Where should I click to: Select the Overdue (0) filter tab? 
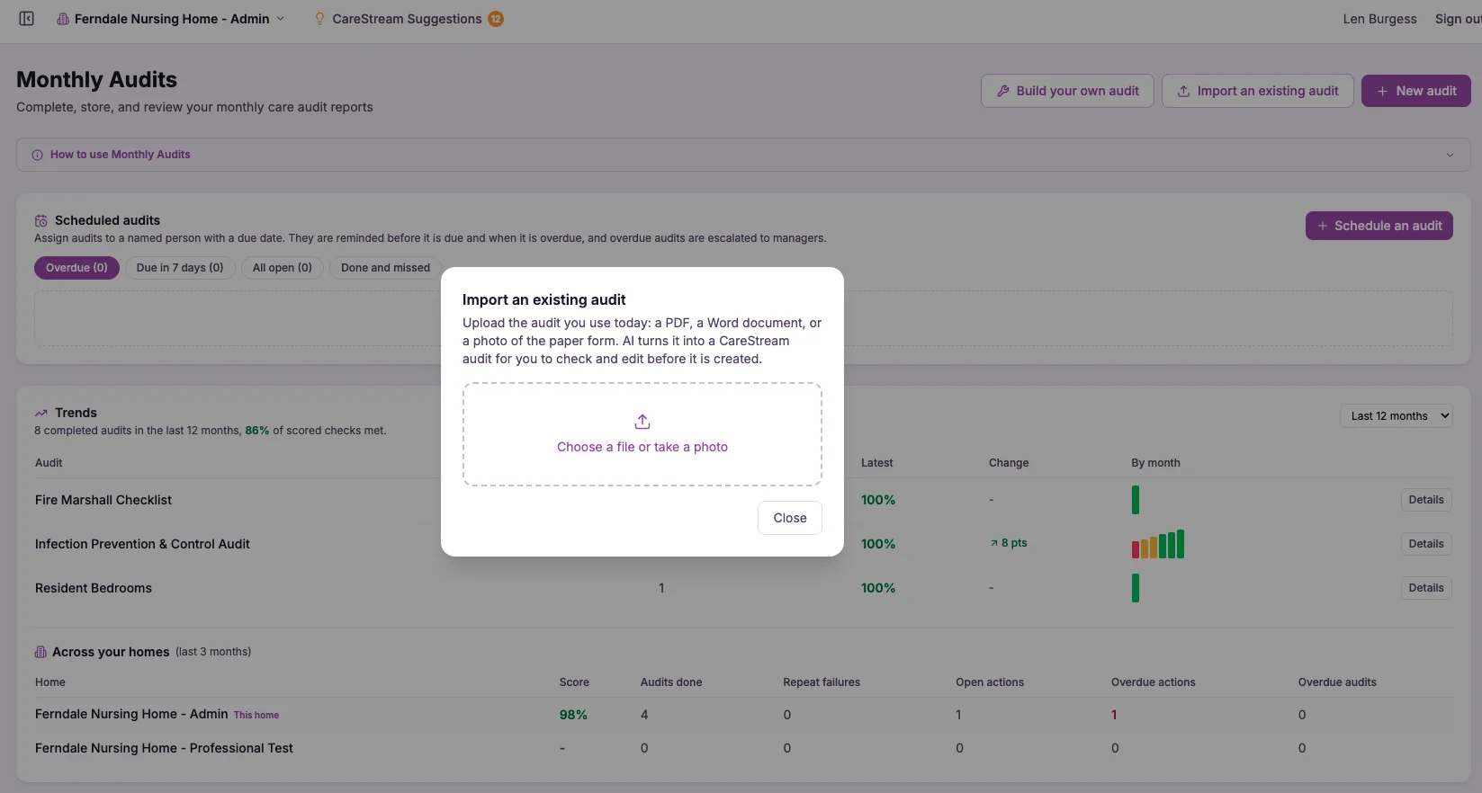click(76, 268)
